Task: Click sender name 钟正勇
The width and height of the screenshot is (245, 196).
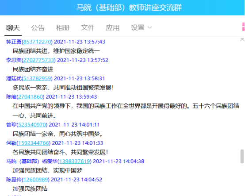Action: pos(14,42)
